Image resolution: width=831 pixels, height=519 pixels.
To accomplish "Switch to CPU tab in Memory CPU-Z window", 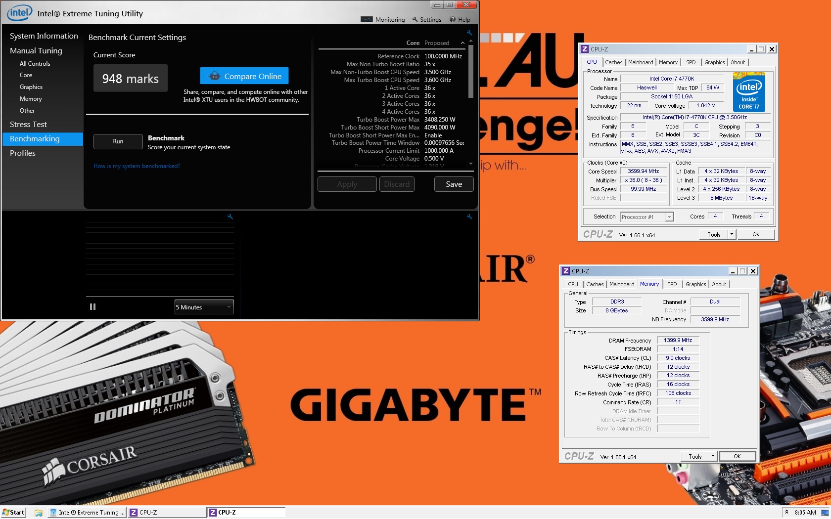I will 573,284.
